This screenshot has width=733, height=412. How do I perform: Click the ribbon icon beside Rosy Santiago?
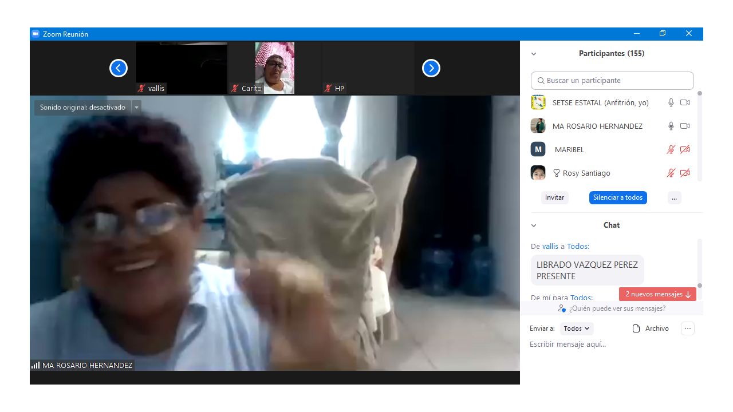[x=556, y=173]
